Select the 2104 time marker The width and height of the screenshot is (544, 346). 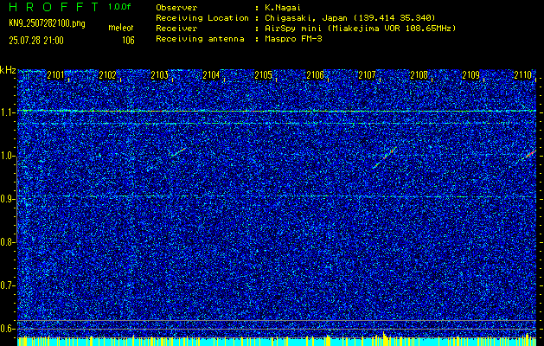coord(211,75)
